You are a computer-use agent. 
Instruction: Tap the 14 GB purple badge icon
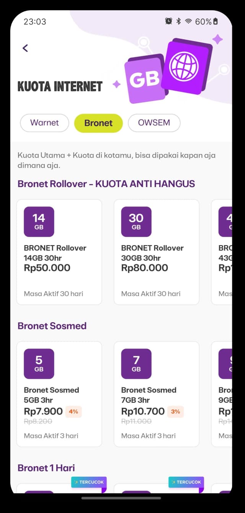(x=39, y=222)
